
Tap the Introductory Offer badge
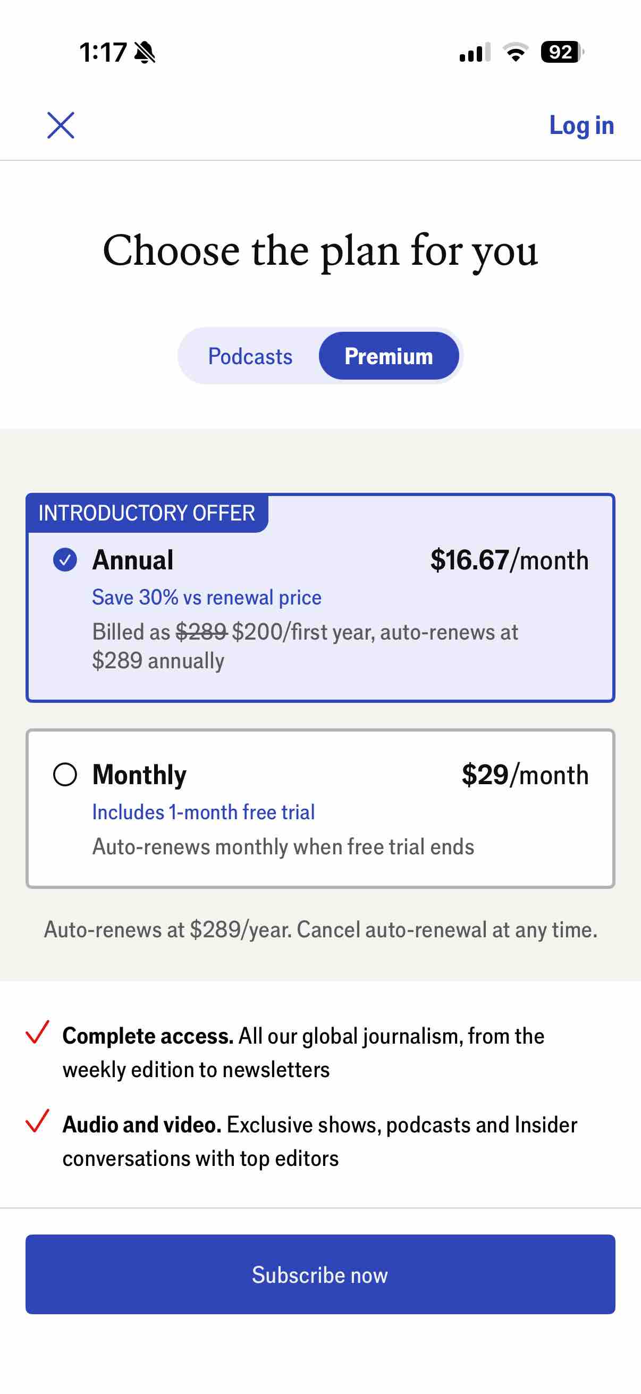pos(147,513)
